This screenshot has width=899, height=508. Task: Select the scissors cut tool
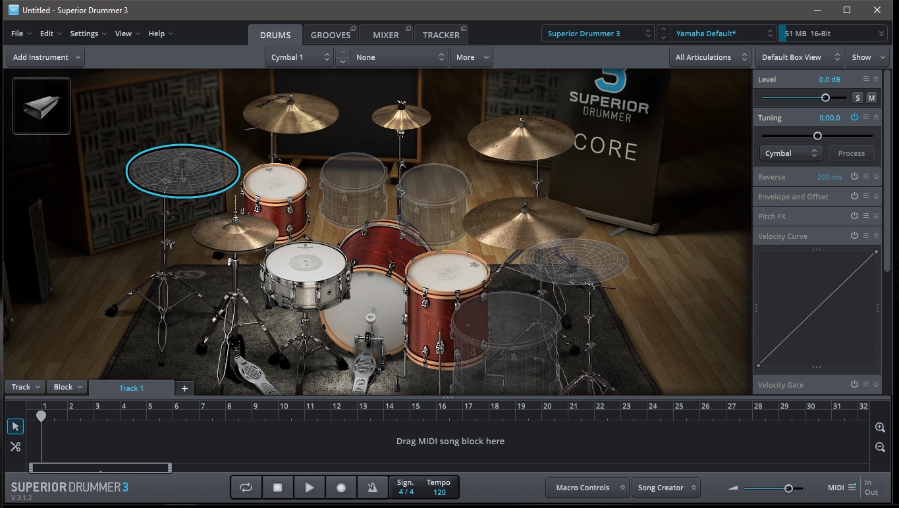[16, 447]
